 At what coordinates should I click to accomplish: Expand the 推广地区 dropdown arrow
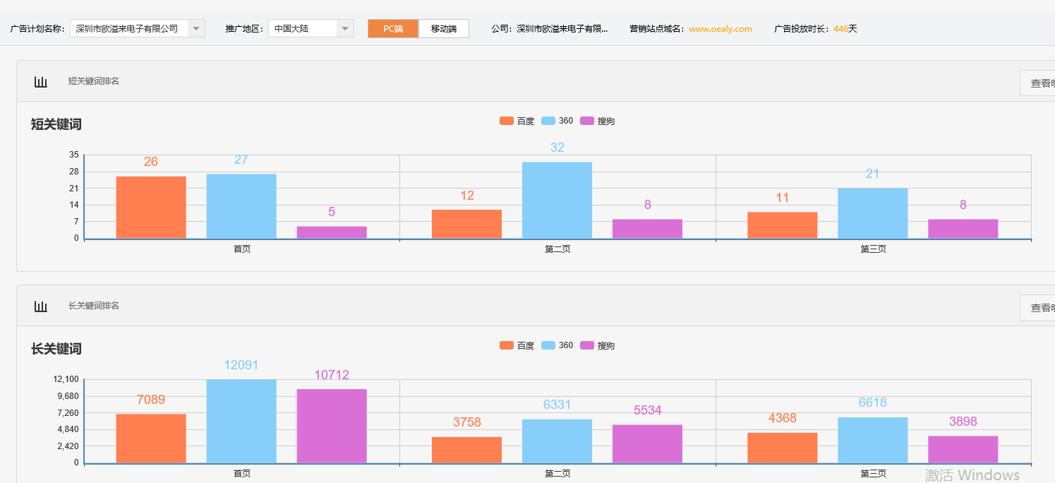[x=344, y=29]
